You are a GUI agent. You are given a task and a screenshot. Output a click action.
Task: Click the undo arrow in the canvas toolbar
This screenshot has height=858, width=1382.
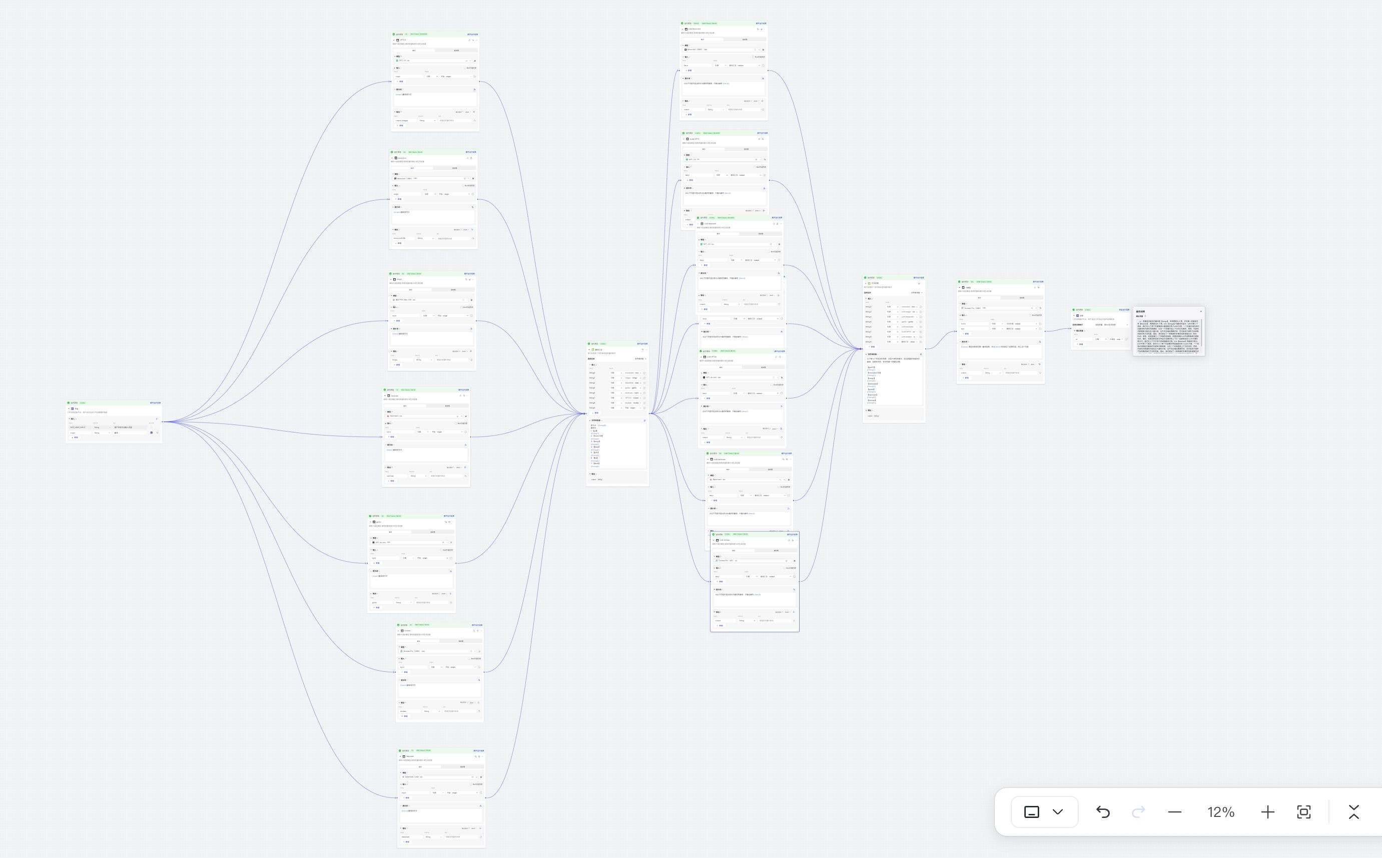click(x=1102, y=812)
